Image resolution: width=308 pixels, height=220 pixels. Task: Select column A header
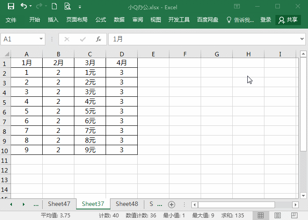pos(26,54)
